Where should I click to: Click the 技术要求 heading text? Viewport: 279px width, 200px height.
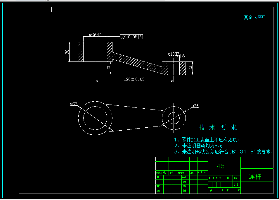pyautogui.click(x=218, y=127)
